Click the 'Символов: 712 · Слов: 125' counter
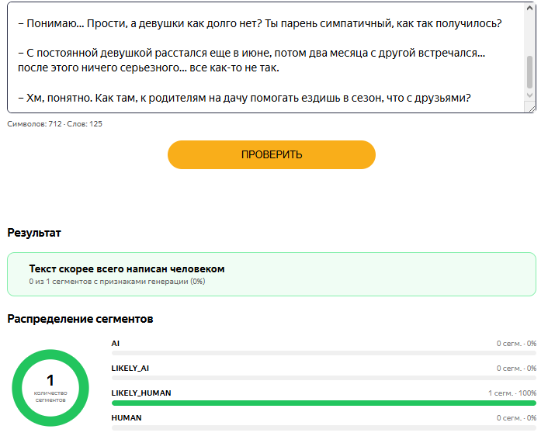This screenshot has width=548, height=443. point(55,124)
